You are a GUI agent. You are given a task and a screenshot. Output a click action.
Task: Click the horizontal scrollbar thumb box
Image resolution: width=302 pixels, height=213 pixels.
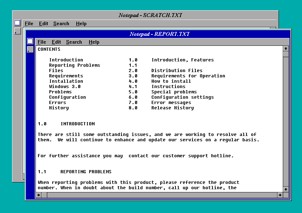click(x=44, y=195)
